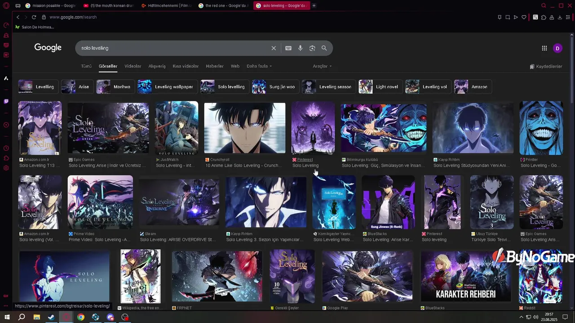
Task: Open the Pinterest source link
Action: [x=305, y=160]
